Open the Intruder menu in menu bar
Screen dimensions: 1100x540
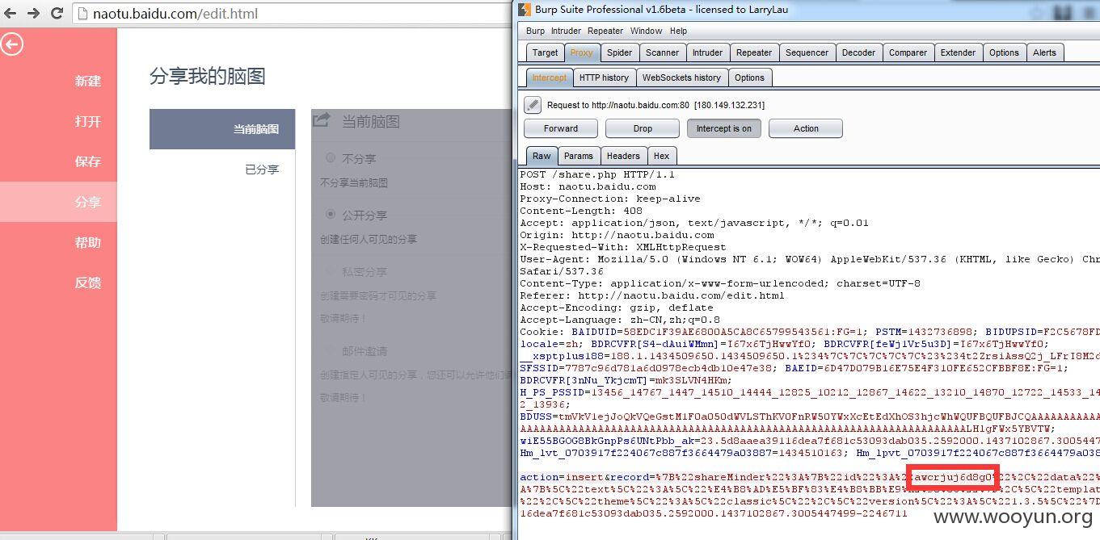tap(566, 31)
